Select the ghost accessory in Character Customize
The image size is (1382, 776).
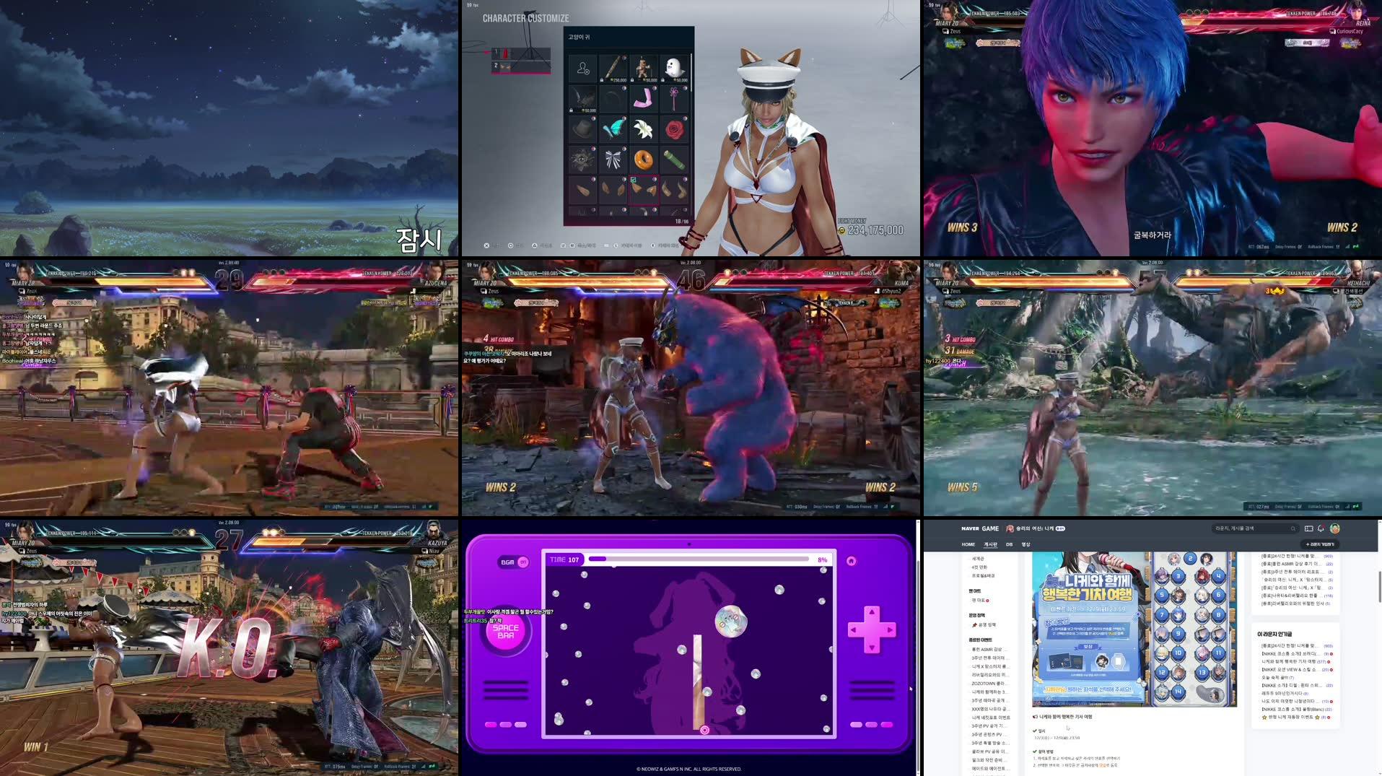pyautogui.click(x=673, y=69)
